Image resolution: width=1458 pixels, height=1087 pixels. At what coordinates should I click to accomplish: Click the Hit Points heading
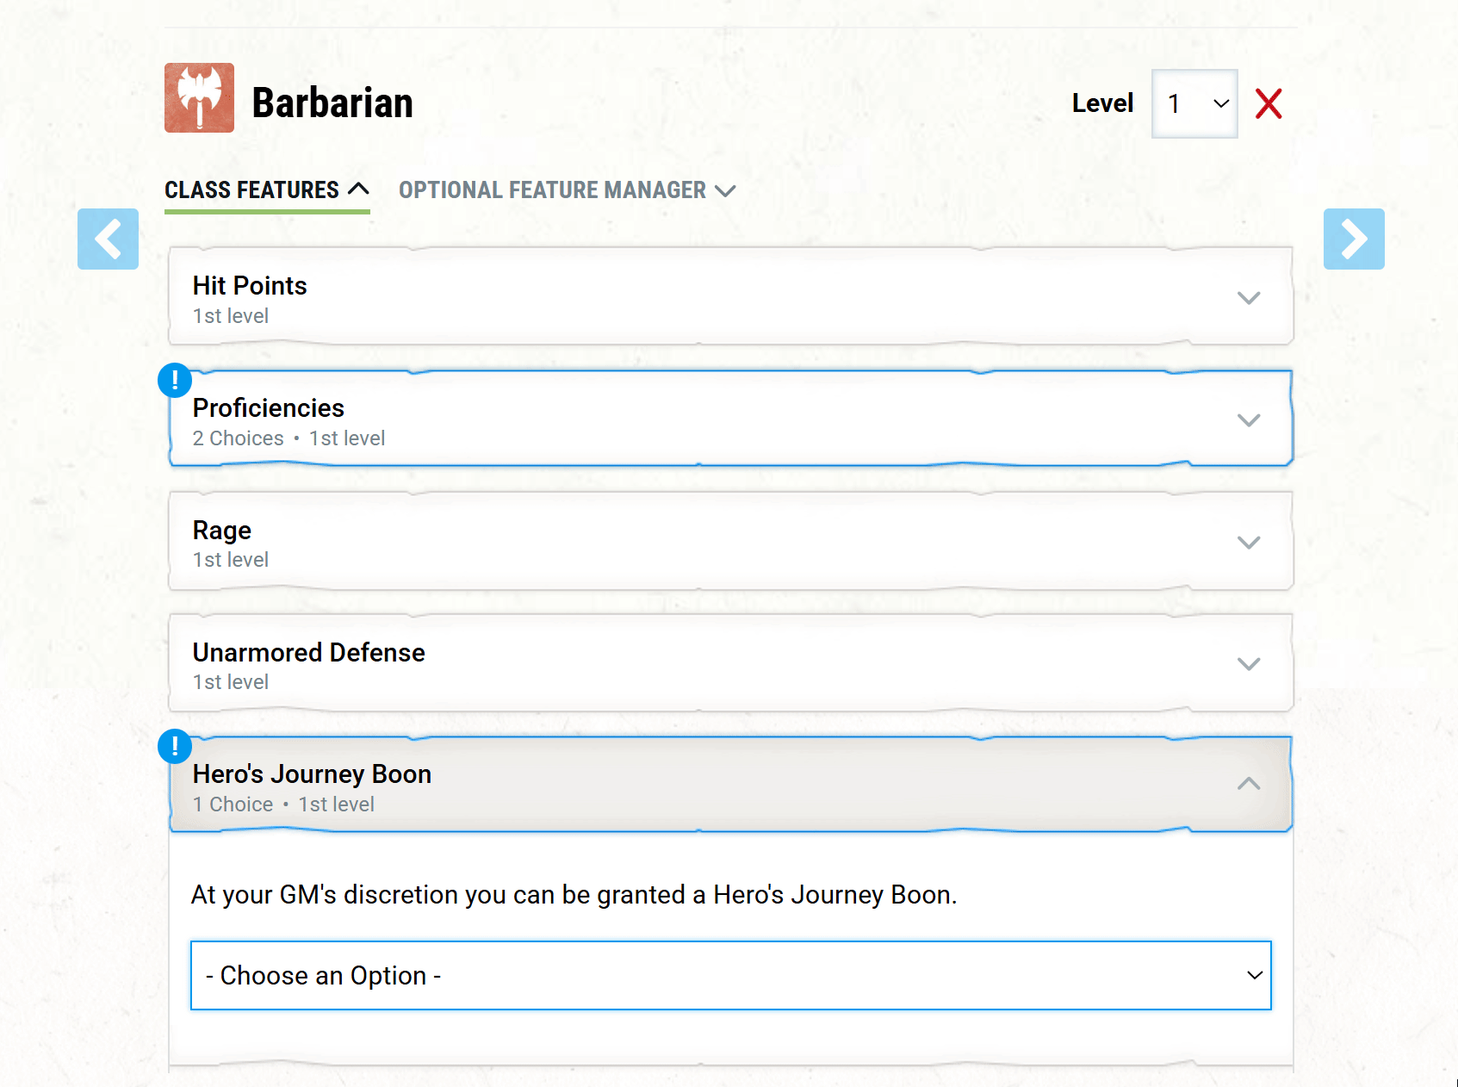pyautogui.click(x=250, y=286)
